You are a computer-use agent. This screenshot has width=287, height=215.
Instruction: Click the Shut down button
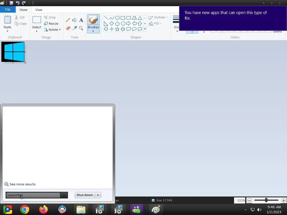85,195
